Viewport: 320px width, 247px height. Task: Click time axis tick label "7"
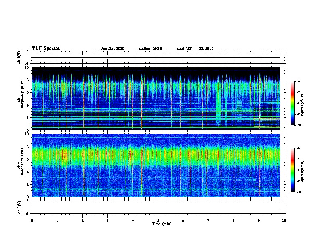[x=208, y=220]
